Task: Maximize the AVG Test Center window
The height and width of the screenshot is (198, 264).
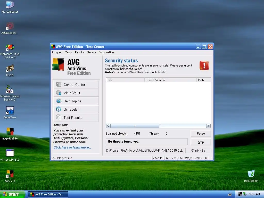Action: [204, 46]
